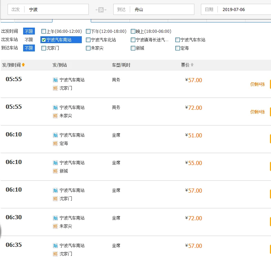
Task: Uncheck the 宁波汽车南站 departure station filter
Action: pos(43,40)
